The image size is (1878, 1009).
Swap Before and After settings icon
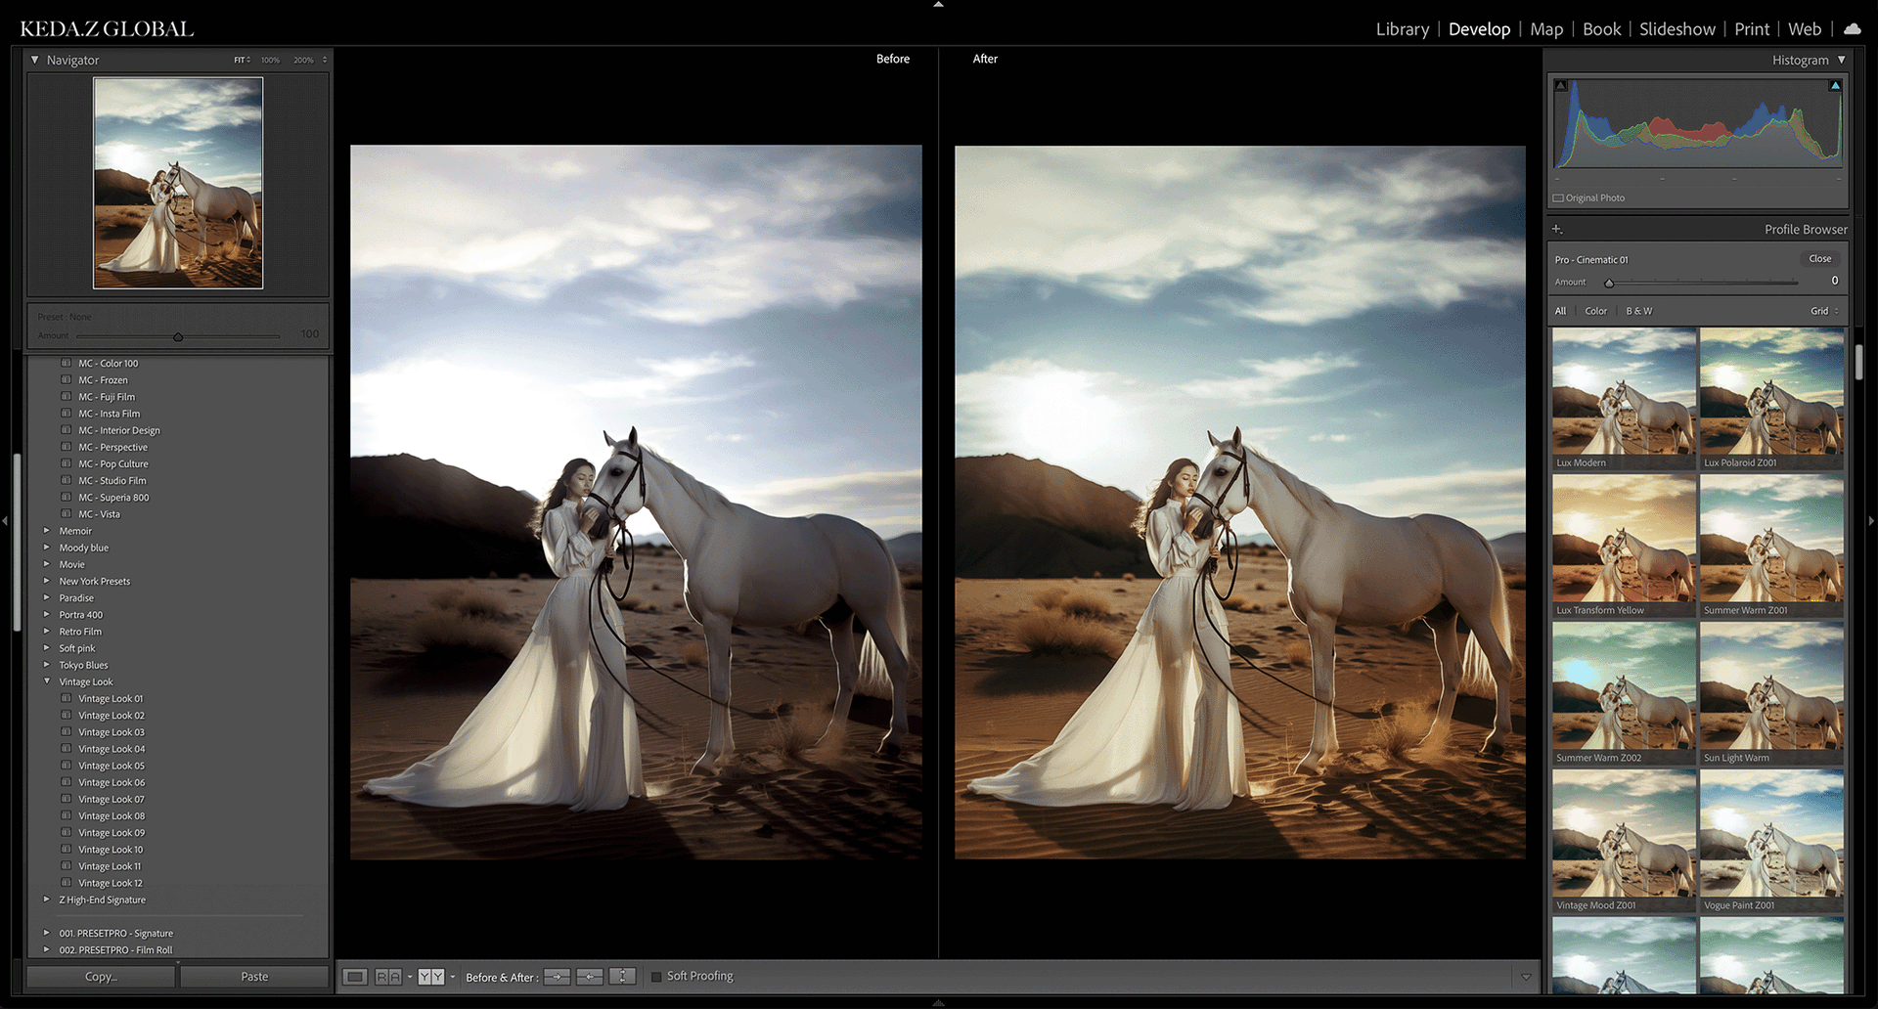click(622, 977)
